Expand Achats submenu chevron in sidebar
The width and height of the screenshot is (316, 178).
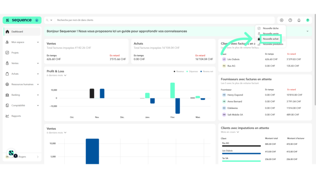coord(38,74)
